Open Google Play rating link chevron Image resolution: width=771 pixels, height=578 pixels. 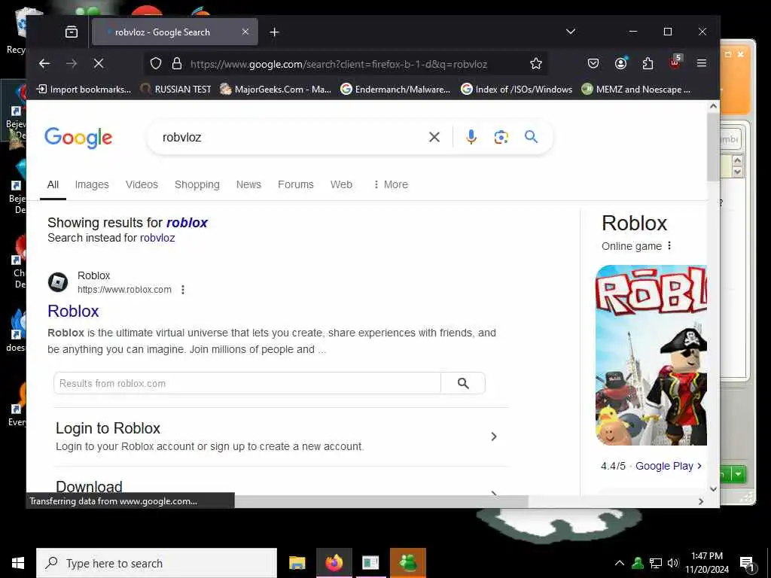[699, 465]
